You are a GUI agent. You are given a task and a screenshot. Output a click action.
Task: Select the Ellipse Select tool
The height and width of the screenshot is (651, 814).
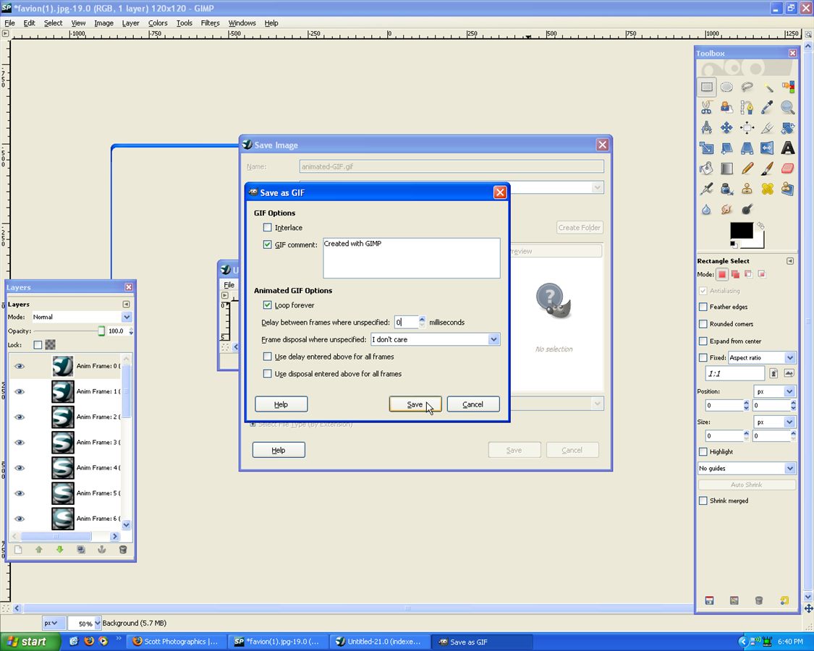point(726,88)
